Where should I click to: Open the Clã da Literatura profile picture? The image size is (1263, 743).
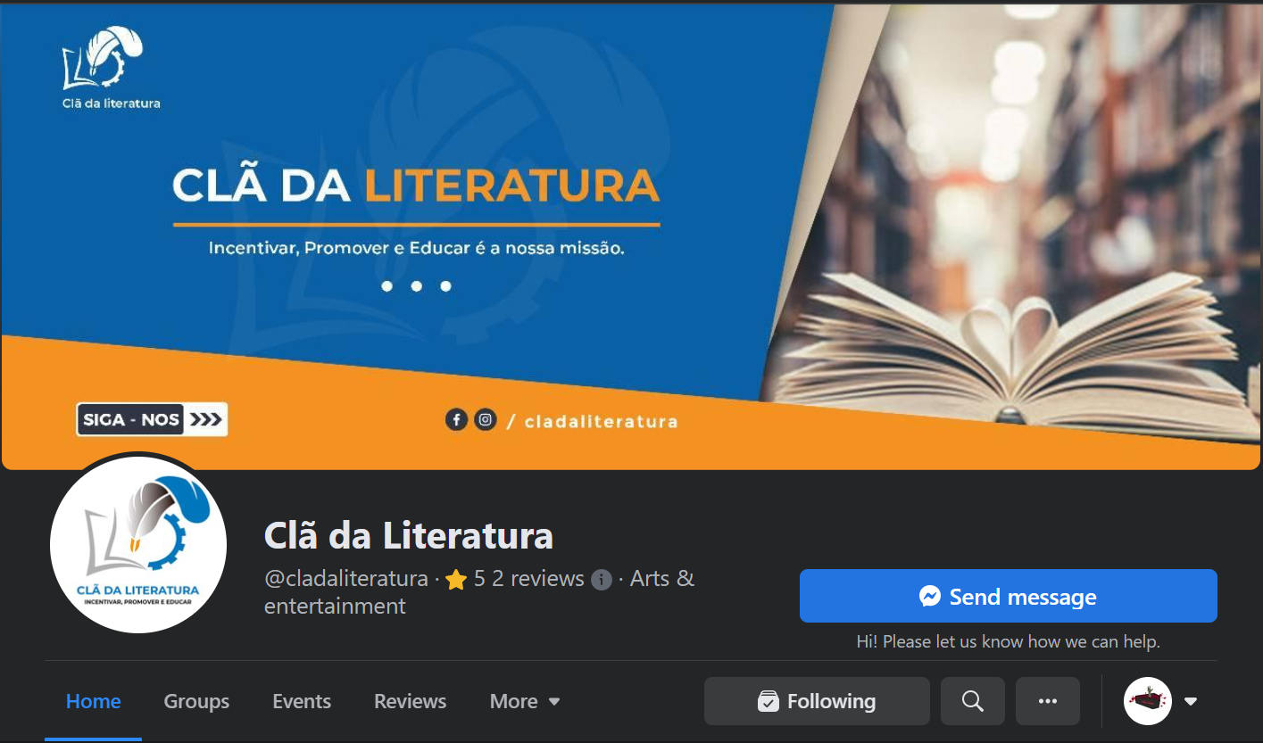tap(137, 544)
